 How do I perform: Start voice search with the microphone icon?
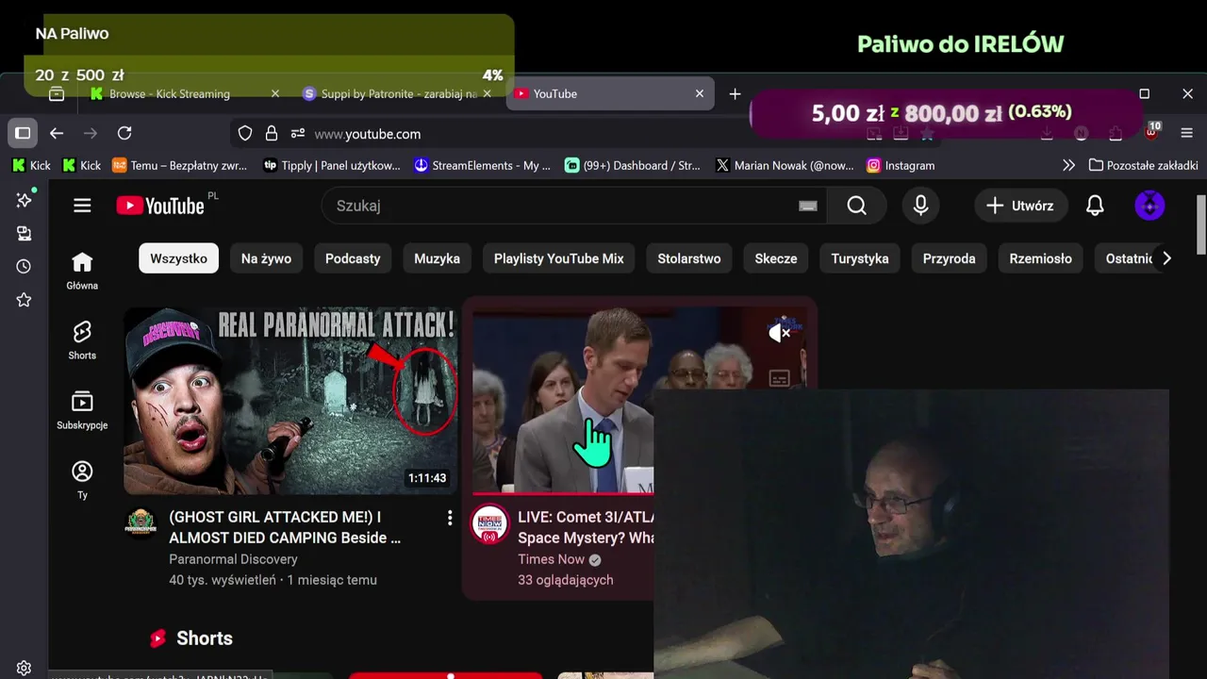click(x=920, y=206)
